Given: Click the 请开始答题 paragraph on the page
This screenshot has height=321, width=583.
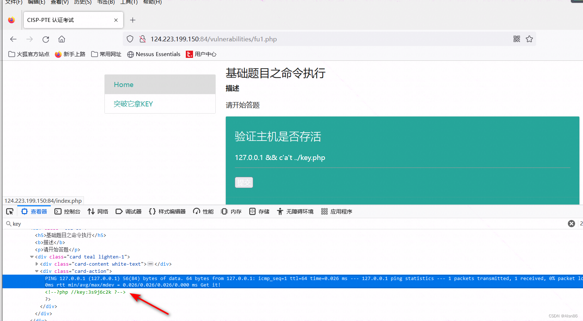Looking at the screenshot, I should pos(243,105).
